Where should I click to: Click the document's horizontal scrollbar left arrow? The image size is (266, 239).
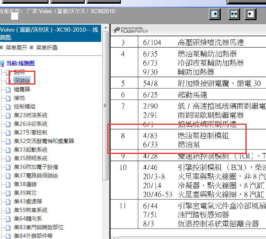pos(114,238)
